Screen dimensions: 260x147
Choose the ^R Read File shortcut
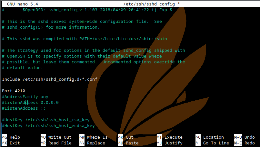coord(56,143)
